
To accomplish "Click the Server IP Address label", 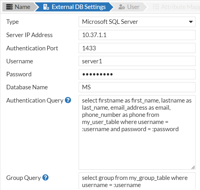I will click(x=29, y=35).
